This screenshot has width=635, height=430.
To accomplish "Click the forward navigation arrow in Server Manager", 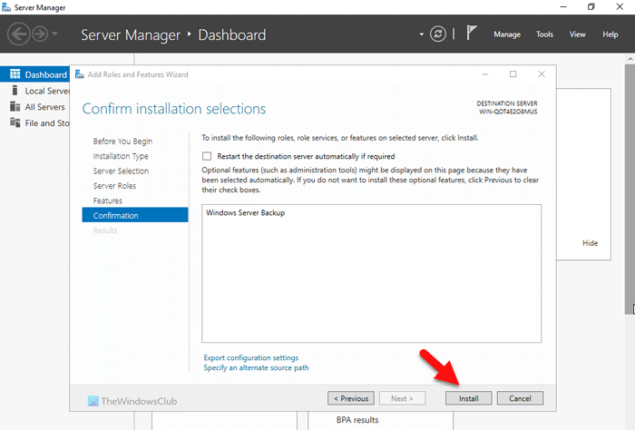I will 40,34.
